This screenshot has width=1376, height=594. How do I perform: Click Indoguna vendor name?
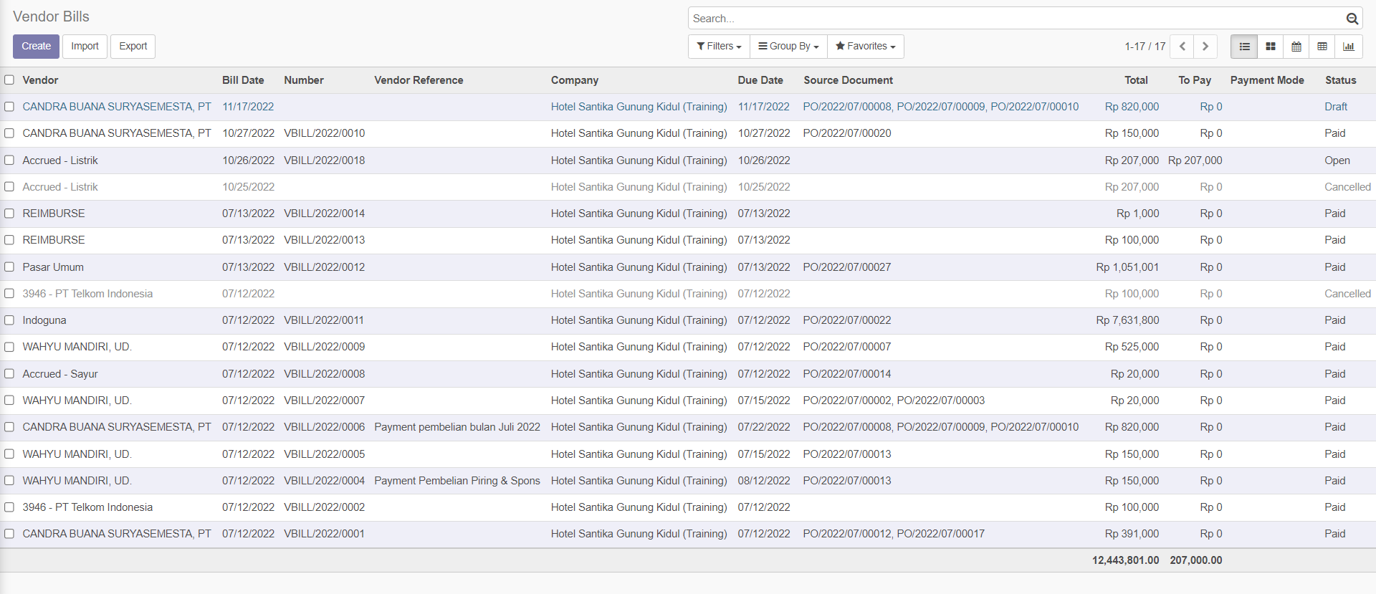(x=44, y=320)
